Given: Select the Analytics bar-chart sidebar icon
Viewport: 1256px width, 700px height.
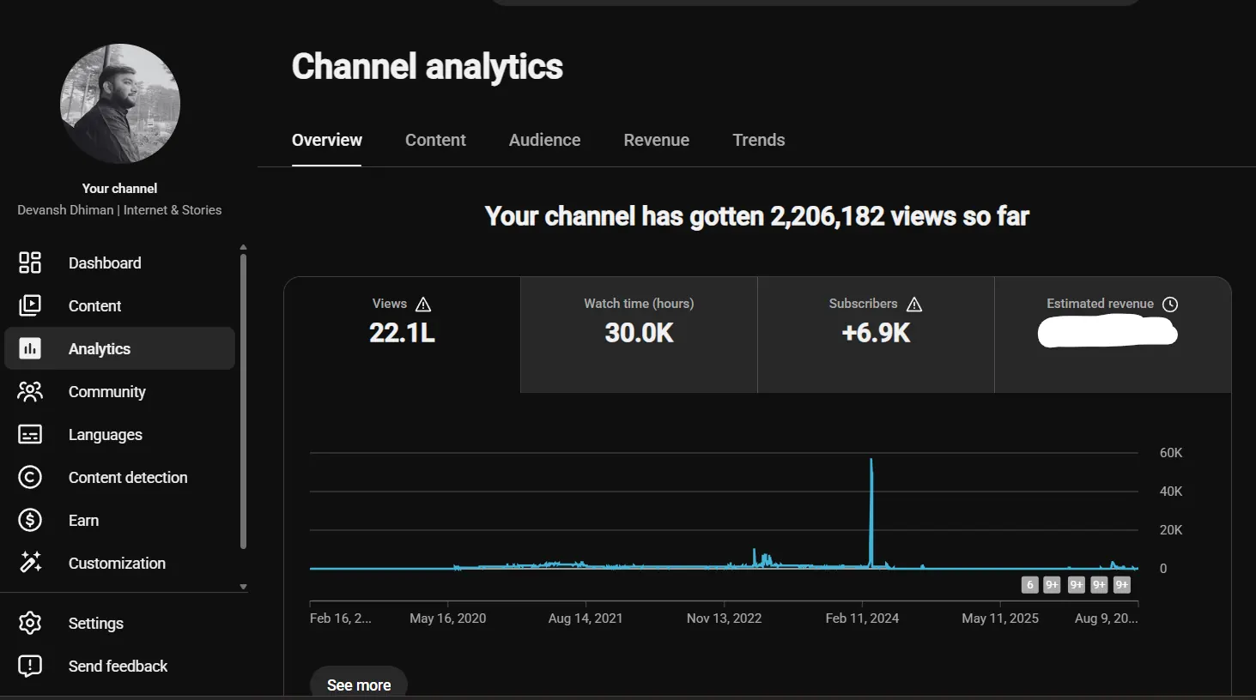Looking at the screenshot, I should click(x=30, y=348).
